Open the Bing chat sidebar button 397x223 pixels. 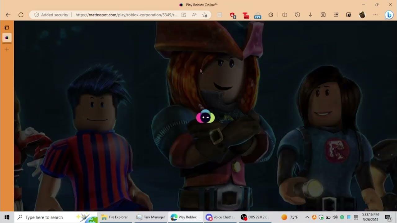(x=389, y=15)
